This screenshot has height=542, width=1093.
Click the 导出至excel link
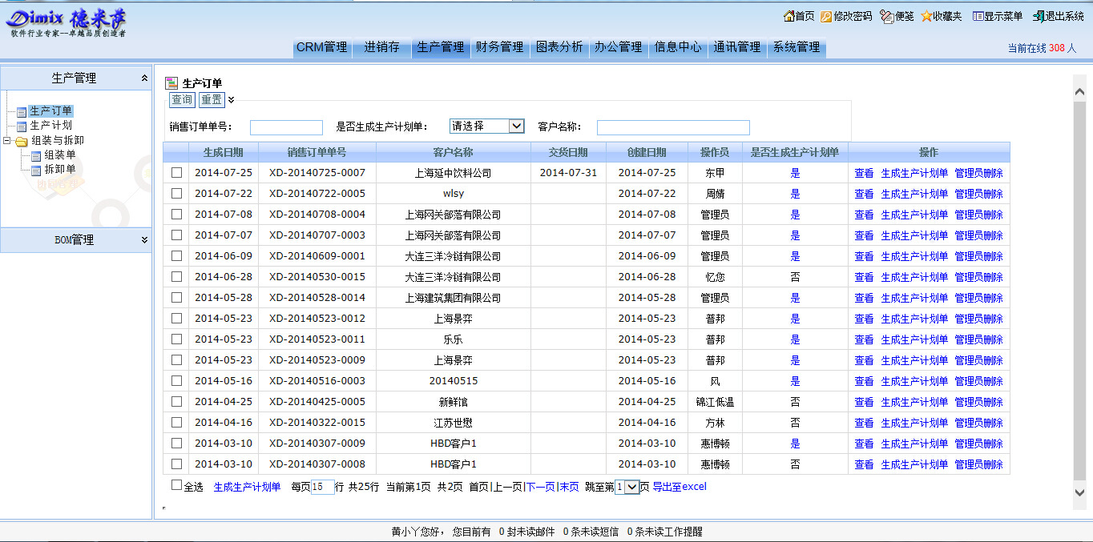tap(680, 487)
